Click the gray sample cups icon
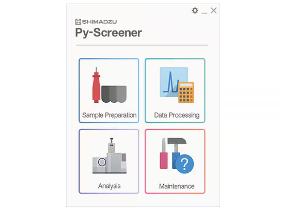Image resolution: width=281 pixels, height=211 pixels. [114, 94]
